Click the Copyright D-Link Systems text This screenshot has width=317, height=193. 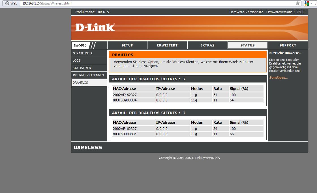189,158
